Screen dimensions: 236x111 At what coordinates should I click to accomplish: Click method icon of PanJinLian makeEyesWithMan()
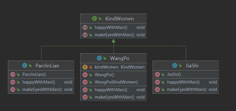pyautogui.click(x=13, y=89)
